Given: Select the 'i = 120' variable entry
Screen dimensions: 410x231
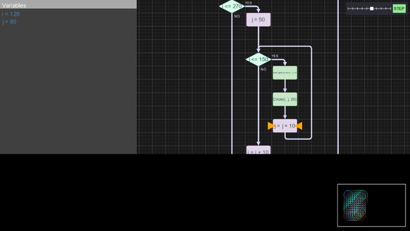Looking at the screenshot, I should 11,14.
